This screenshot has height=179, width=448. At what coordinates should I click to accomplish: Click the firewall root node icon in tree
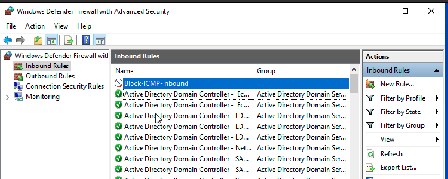tap(8, 56)
